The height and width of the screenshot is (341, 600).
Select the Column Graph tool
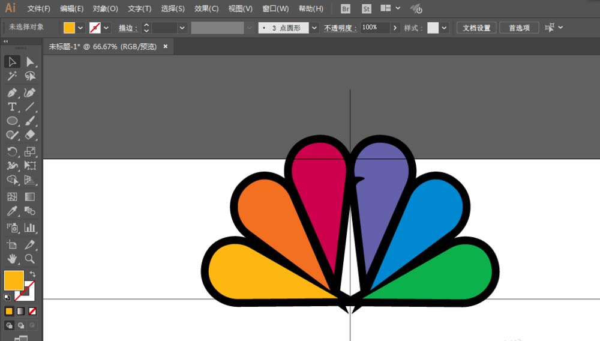[x=30, y=228]
